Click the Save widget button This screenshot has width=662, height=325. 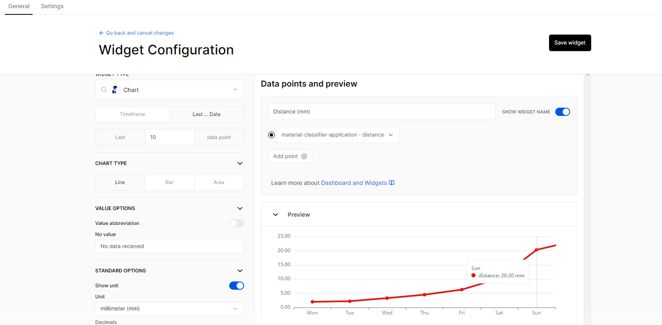click(570, 43)
